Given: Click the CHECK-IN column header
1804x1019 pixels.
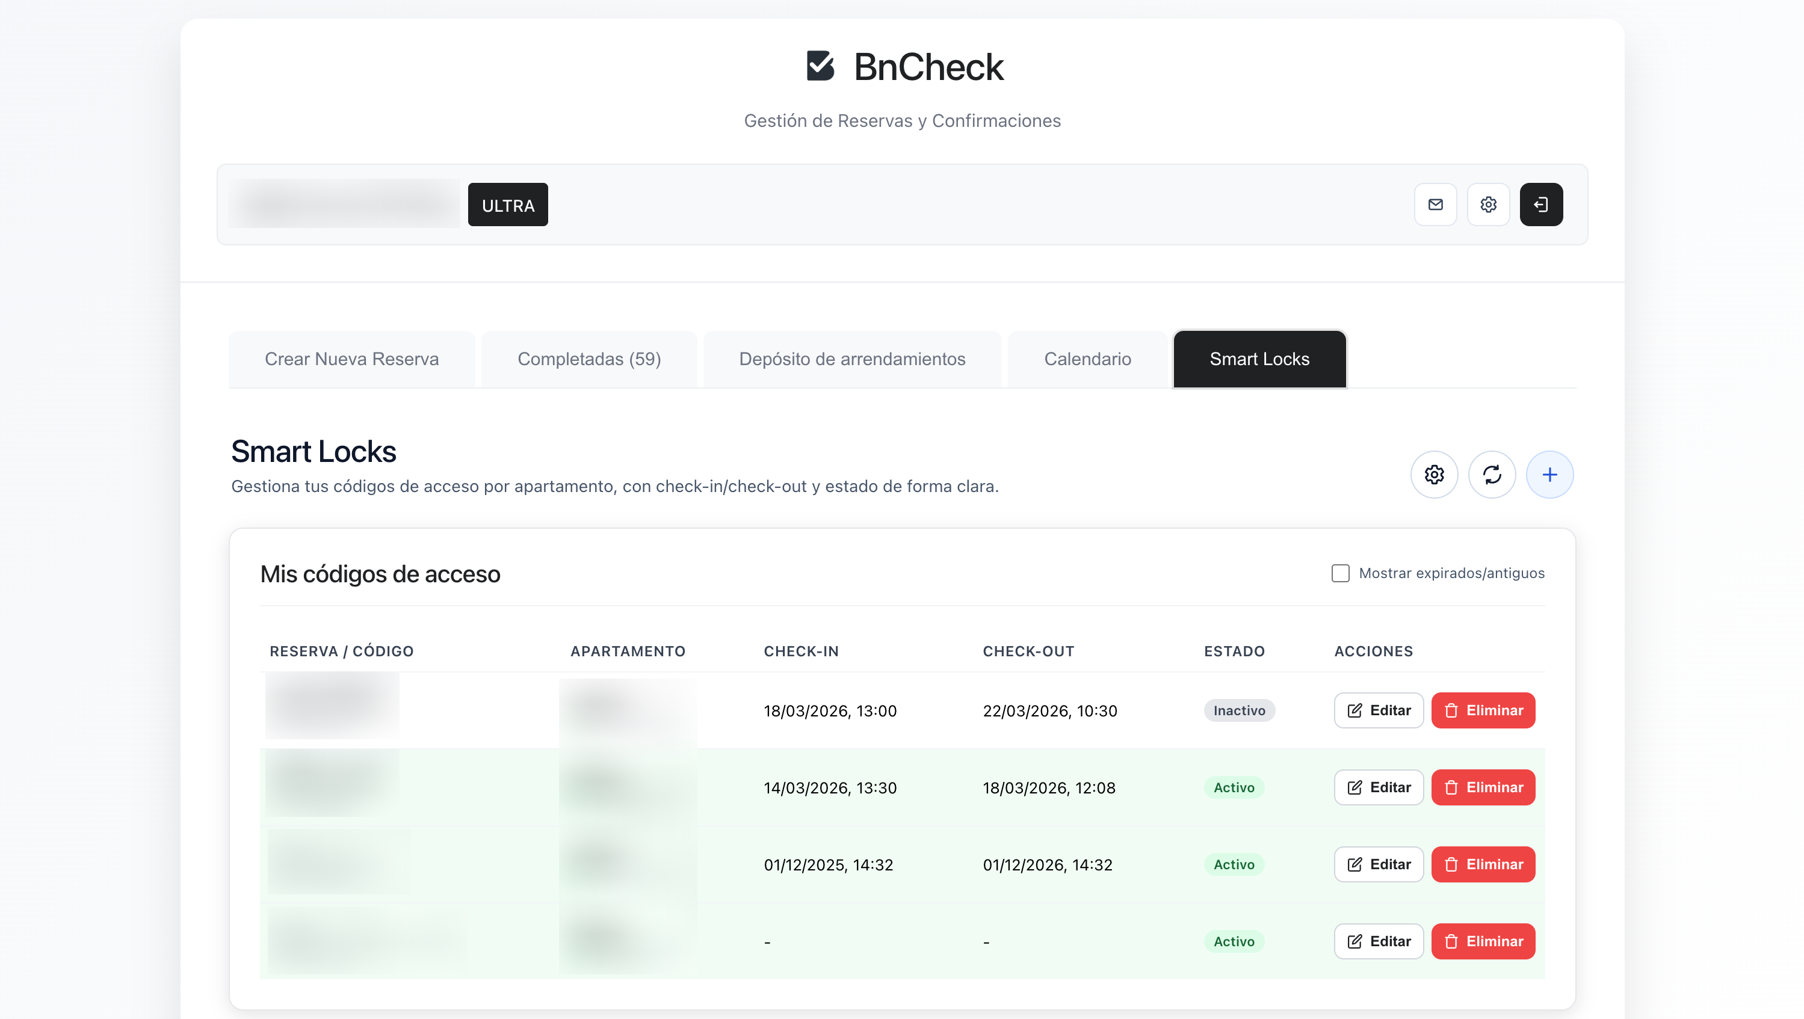Looking at the screenshot, I should [801, 651].
